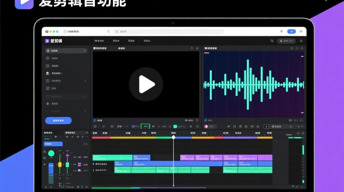Switch to the second tab of the preview panel
This screenshot has width=344, height=192.
click(121, 48)
